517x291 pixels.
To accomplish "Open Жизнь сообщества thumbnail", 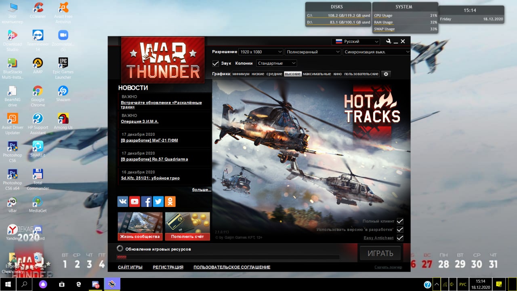I will [140, 226].
